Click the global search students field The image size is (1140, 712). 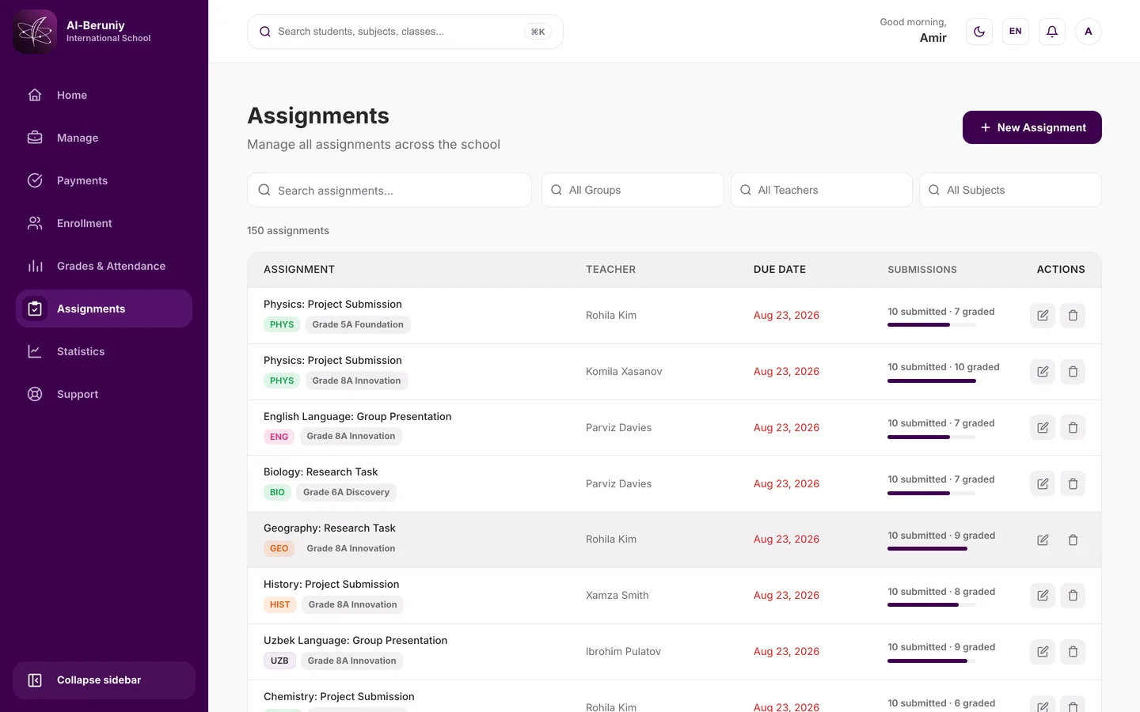click(405, 32)
